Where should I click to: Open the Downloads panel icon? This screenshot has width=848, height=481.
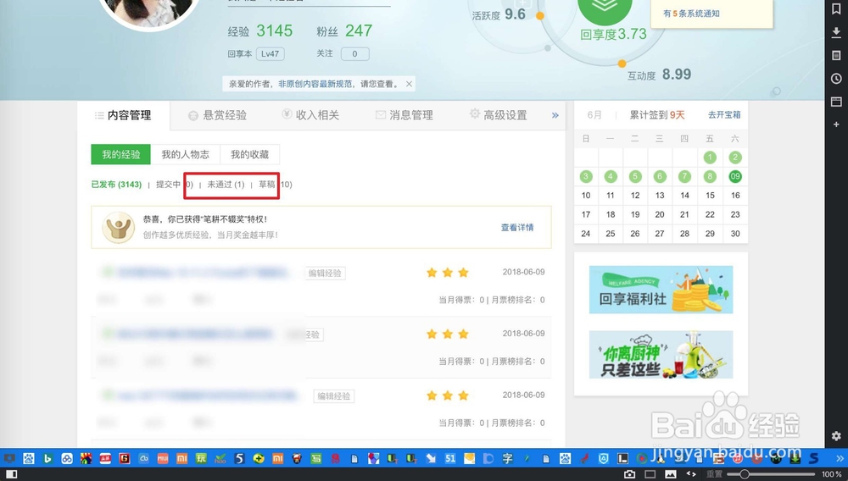click(x=836, y=32)
